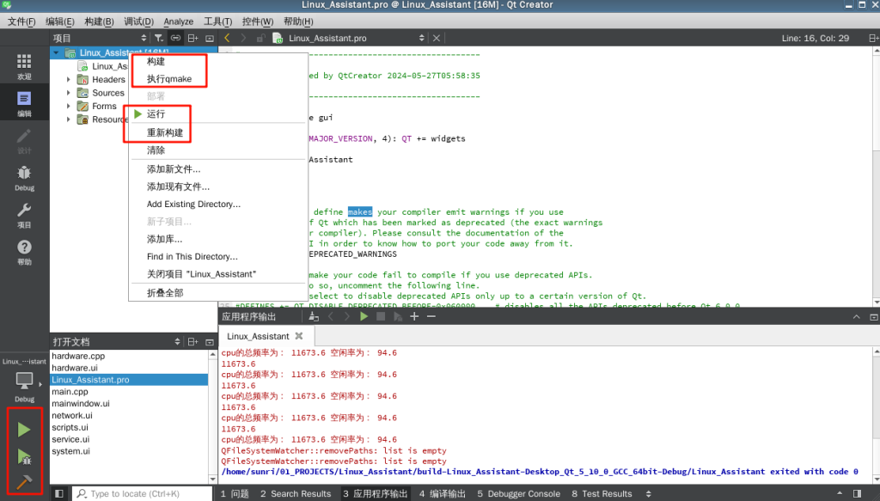Expand the Forms folder node
Viewport: 880px width, 501px height.
tap(69, 107)
